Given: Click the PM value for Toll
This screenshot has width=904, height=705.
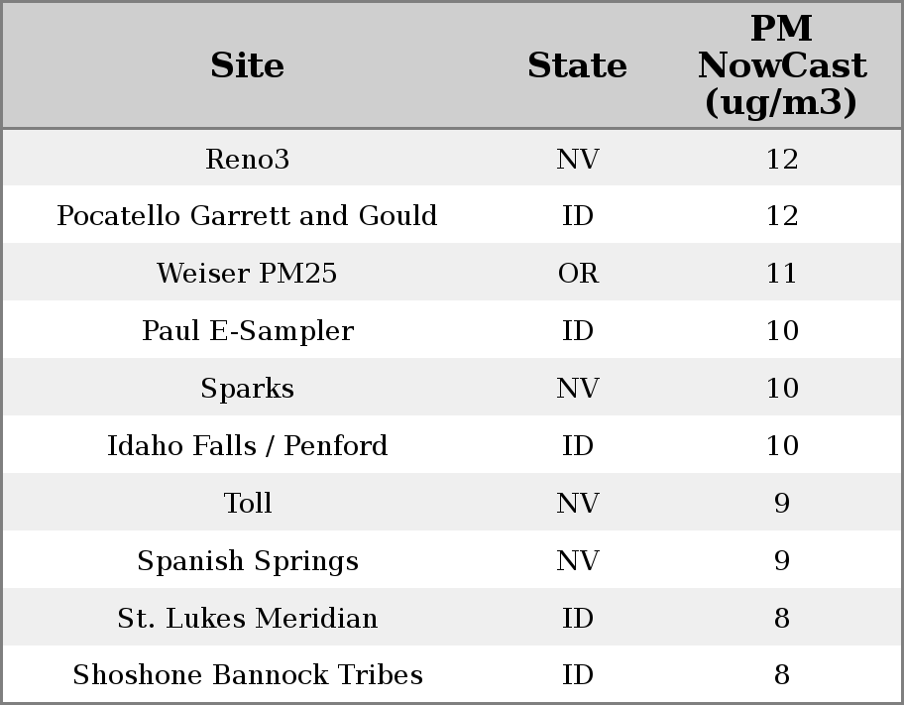Looking at the screenshot, I should pyautogui.click(x=781, y=504).
